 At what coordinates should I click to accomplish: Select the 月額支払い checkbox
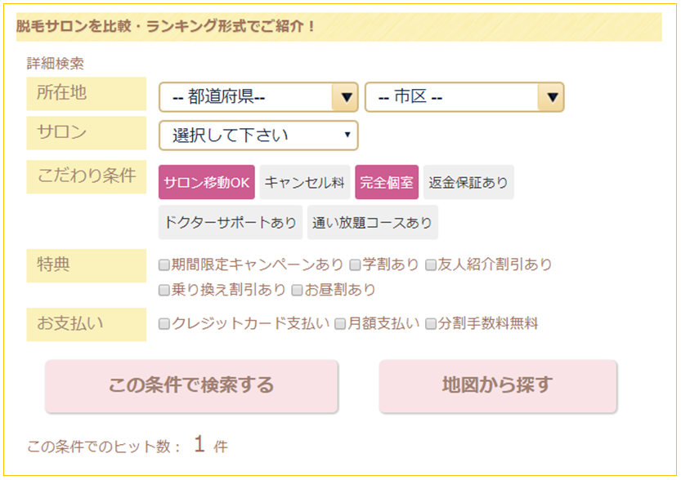pyautogui.click(x=341, y=324)
